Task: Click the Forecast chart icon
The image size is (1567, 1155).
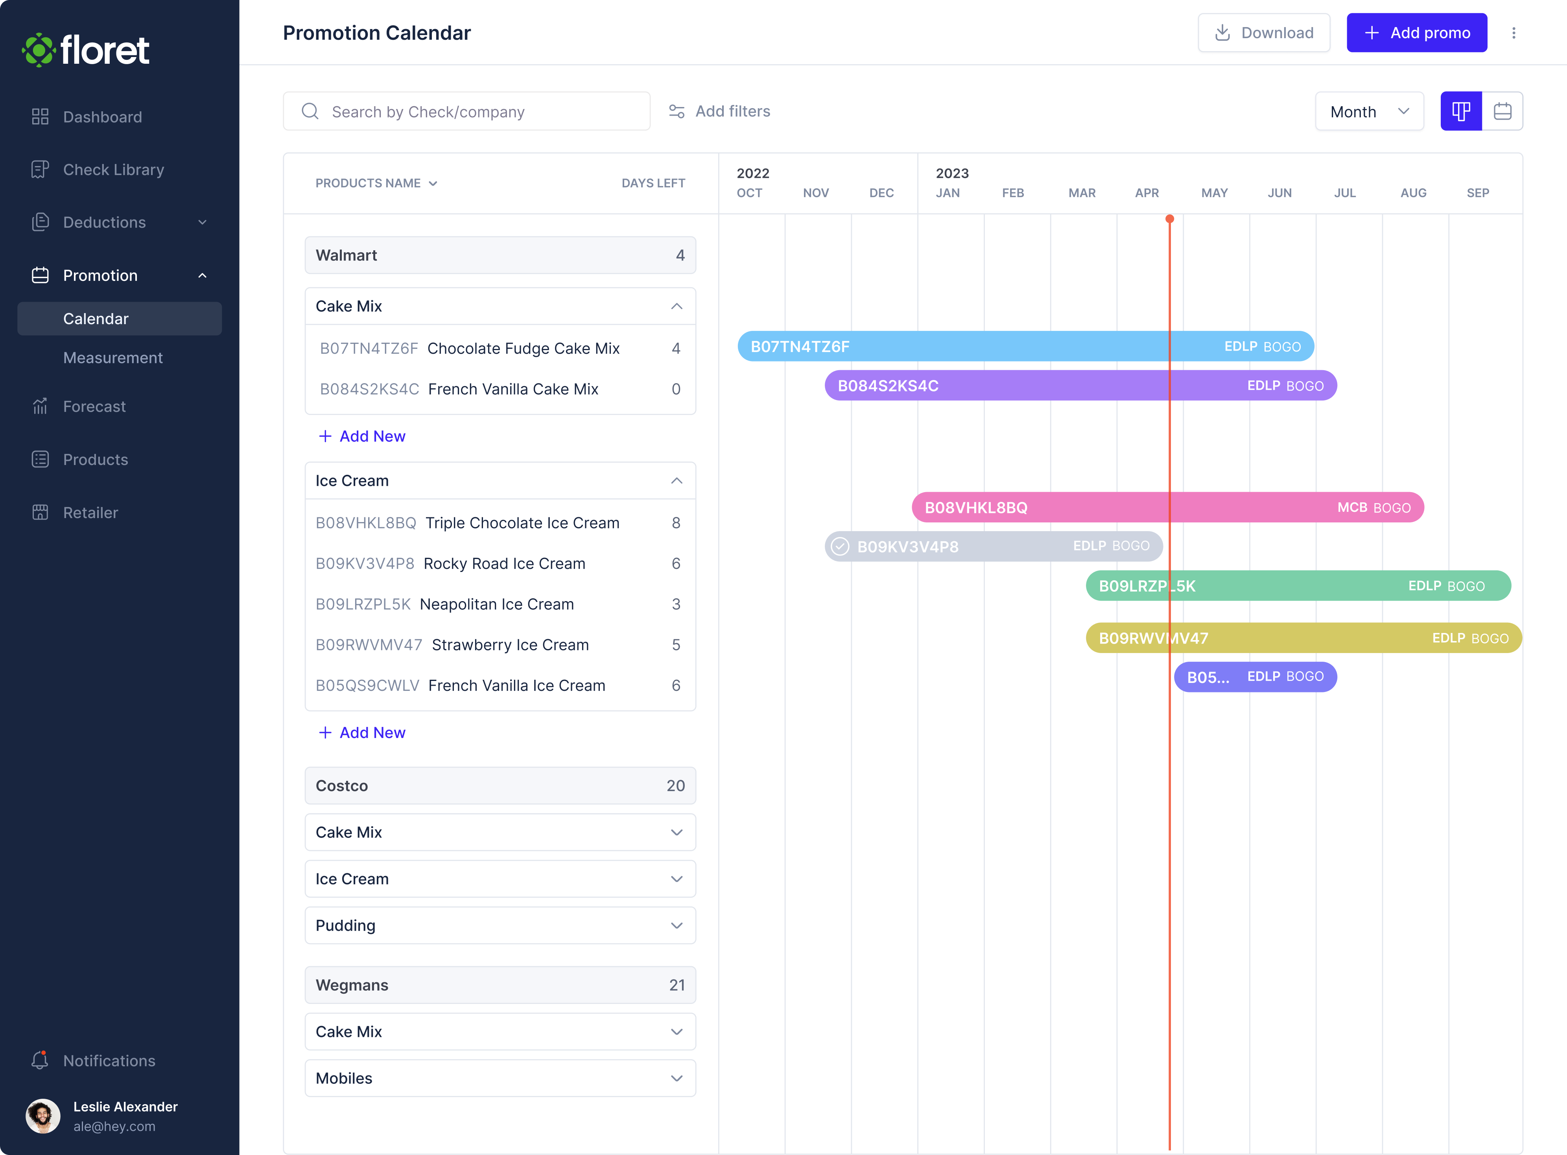Action: tap(40, 406)
